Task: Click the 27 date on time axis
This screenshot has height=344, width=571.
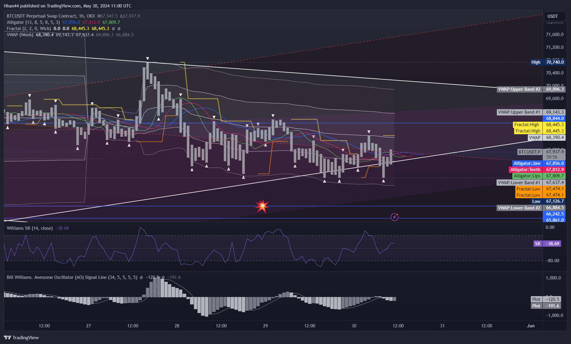Action: tap(88, 326)
